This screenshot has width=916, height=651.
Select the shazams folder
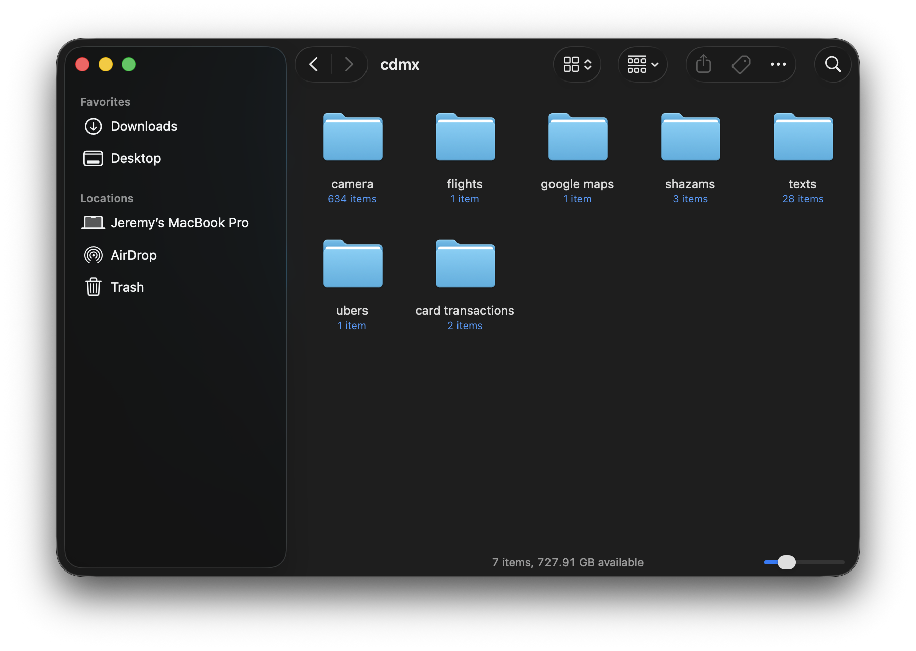coord(690,138)
